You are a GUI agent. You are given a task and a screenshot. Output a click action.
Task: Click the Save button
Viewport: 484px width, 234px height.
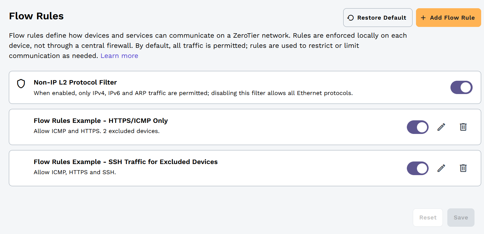(461, 218)
